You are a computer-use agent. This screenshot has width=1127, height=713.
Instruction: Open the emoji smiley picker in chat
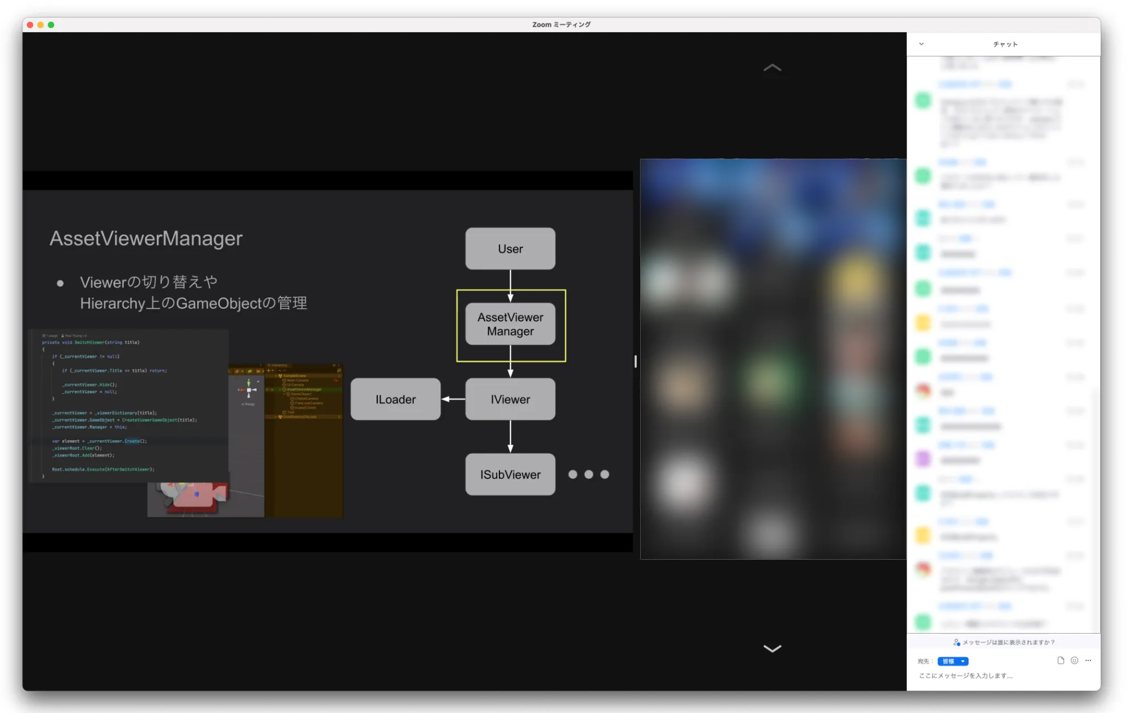click(x=1074, y=660)
